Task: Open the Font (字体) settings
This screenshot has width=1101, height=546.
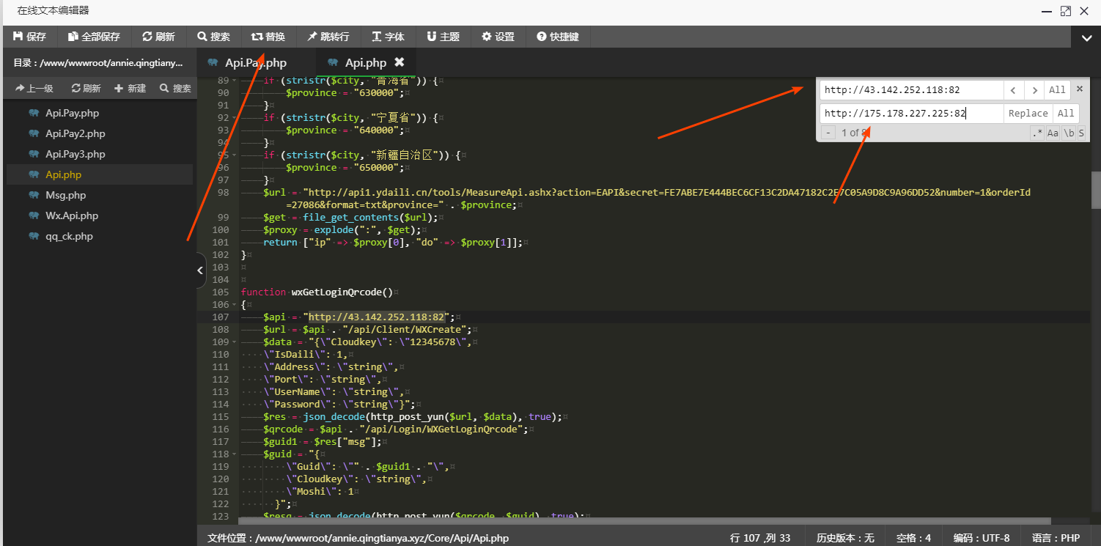Action: point(388,37)
